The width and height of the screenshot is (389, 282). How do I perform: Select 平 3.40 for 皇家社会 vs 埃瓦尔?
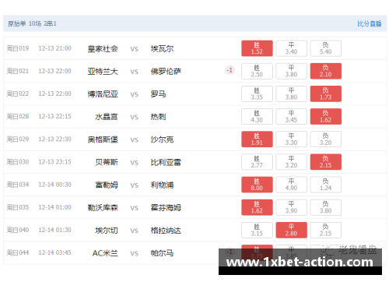[x=291, y=48]
